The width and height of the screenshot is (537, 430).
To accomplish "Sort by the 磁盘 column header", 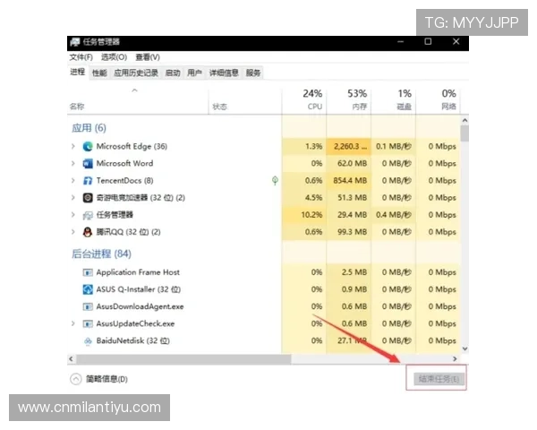I will pos(394,99).
